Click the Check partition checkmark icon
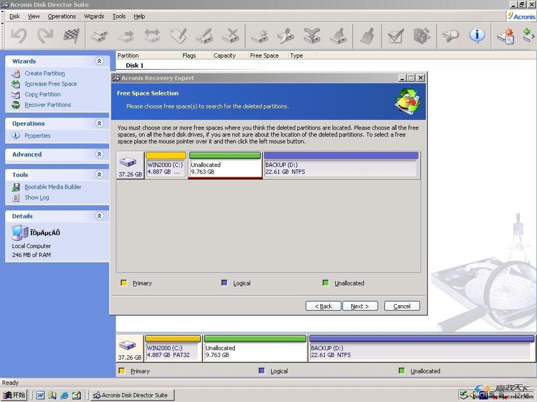 [x=395, y=36]
